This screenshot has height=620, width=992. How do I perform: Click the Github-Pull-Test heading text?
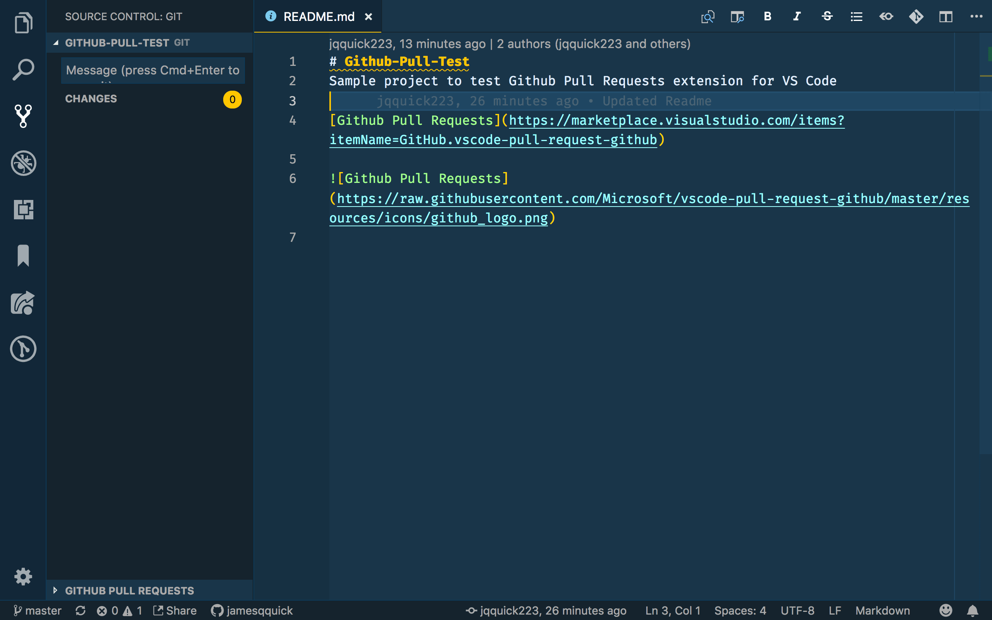[406, 62]
